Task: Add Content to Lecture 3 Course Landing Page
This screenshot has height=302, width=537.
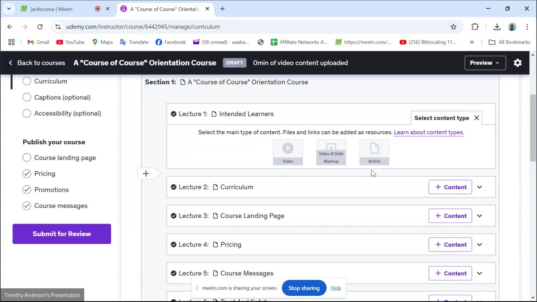Action: [450, 216]
